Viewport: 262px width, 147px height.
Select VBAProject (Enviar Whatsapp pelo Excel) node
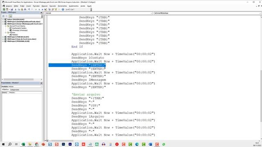pos(25,24)
